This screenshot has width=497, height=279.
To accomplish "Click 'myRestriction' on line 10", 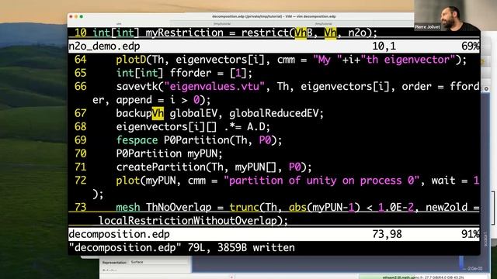I will (x=185, y=33).
